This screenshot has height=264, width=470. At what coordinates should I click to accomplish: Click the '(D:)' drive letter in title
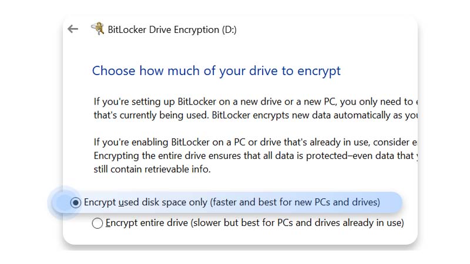(x=229, y=30)
